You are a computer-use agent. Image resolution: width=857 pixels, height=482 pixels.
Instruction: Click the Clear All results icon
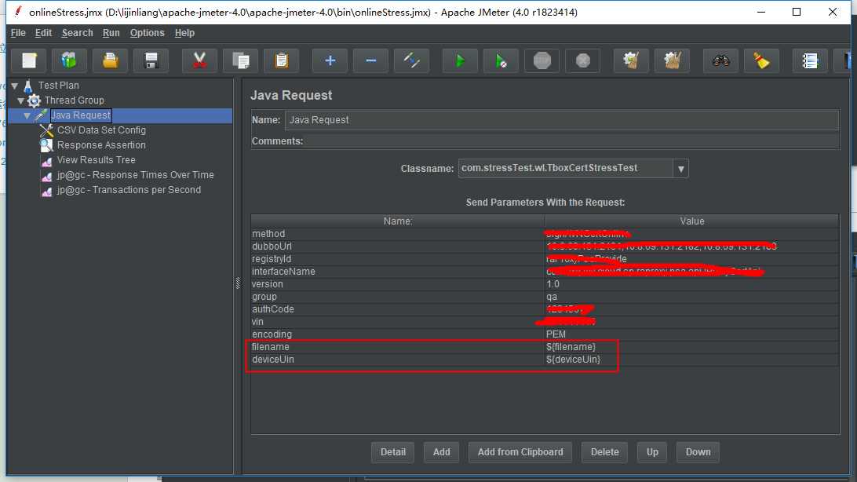click(673, 60)
